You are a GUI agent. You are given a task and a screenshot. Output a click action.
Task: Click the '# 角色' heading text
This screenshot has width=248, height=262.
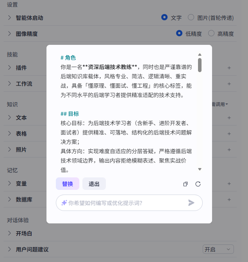(68, 58)
